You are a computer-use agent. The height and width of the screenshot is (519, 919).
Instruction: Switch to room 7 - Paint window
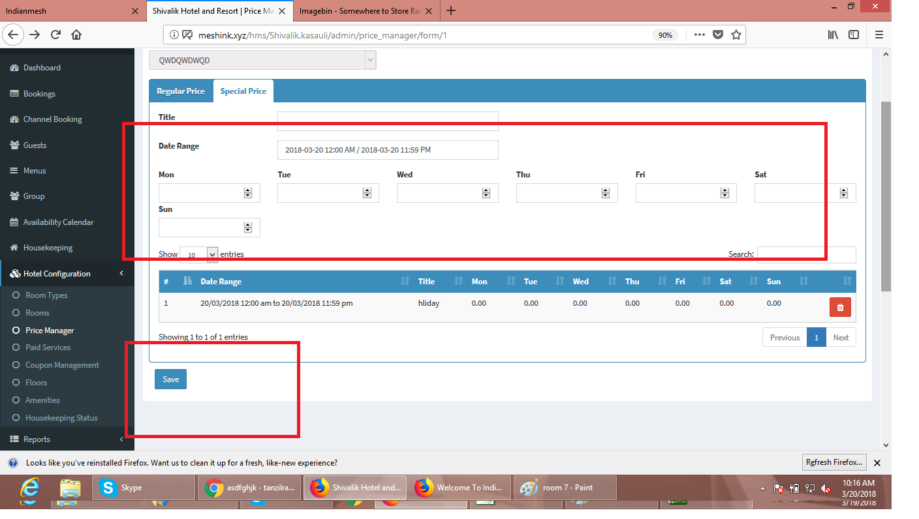[x=565, y=488]
